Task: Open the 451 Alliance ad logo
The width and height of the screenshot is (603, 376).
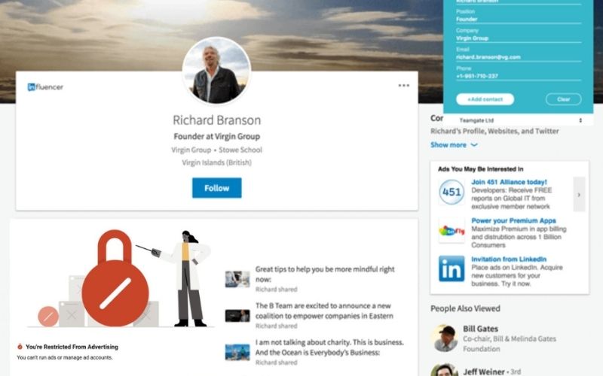Action: pyautogui.click(x=451, y=192)
